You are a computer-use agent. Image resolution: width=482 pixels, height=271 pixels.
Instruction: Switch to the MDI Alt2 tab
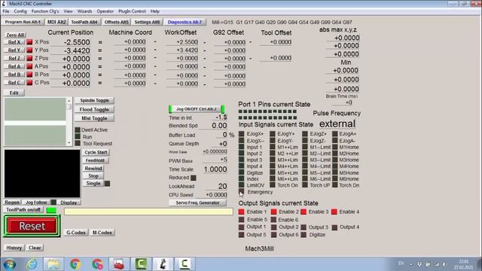[x=56, y=22]
